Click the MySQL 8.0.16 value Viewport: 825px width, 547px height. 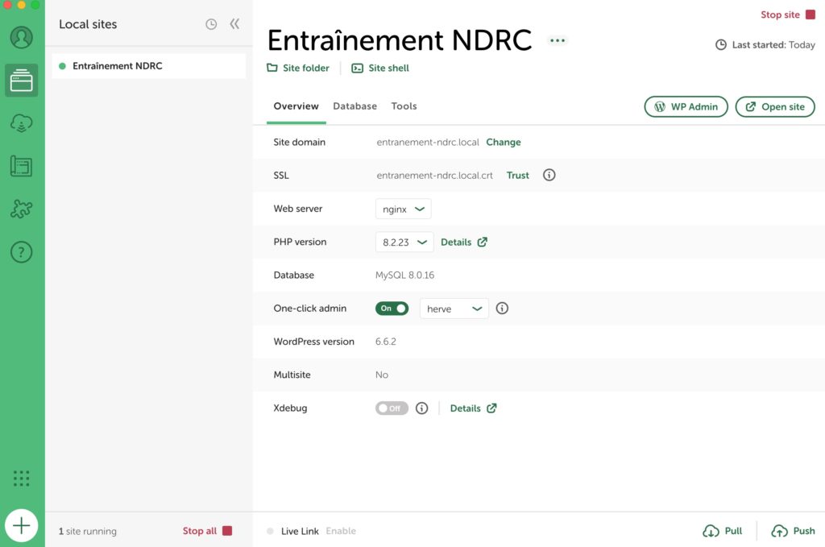click(x=404, y=275)
